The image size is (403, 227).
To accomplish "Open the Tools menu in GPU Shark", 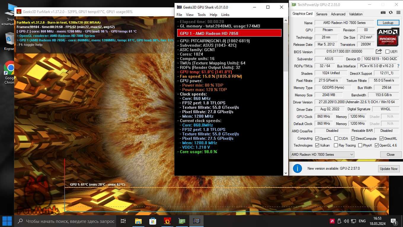I will point(201,14).
